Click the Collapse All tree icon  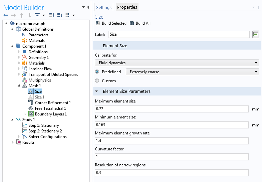[52, 15]
